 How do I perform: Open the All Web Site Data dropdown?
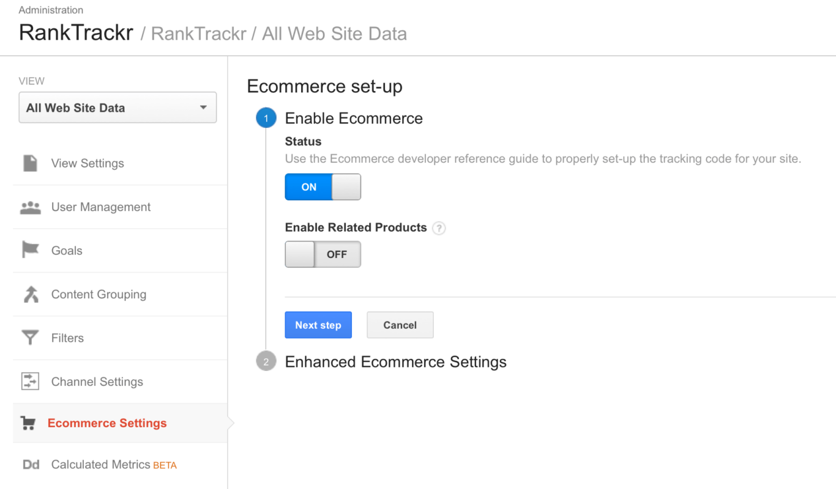[x=118, y=108]
